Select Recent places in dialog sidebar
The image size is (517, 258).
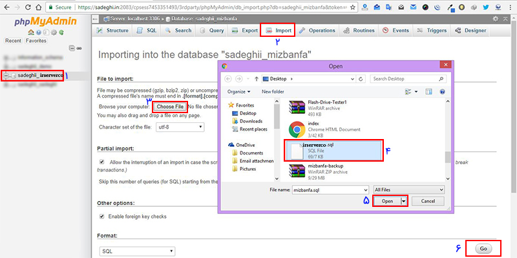[x=253, y=129]
